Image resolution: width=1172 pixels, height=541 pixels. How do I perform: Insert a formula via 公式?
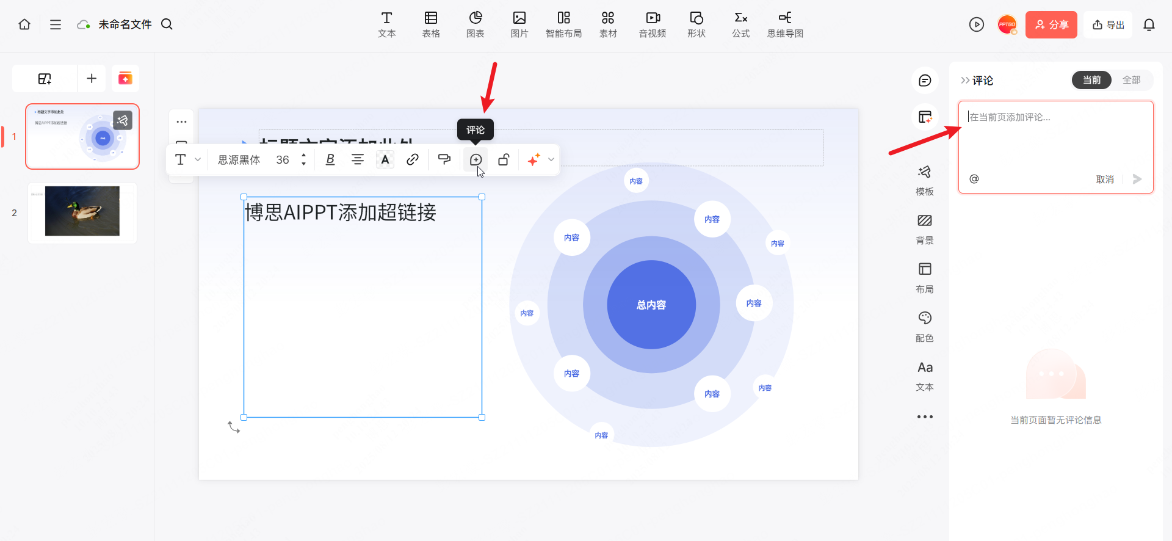741,24
